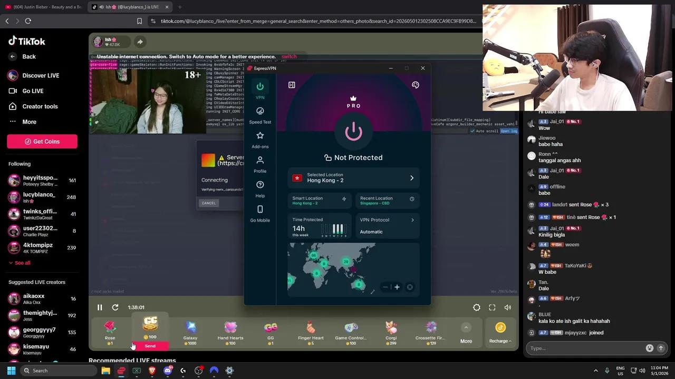
Task: Show hidden system tray icons
Action: pyautogui.click(x=596, y=371)
